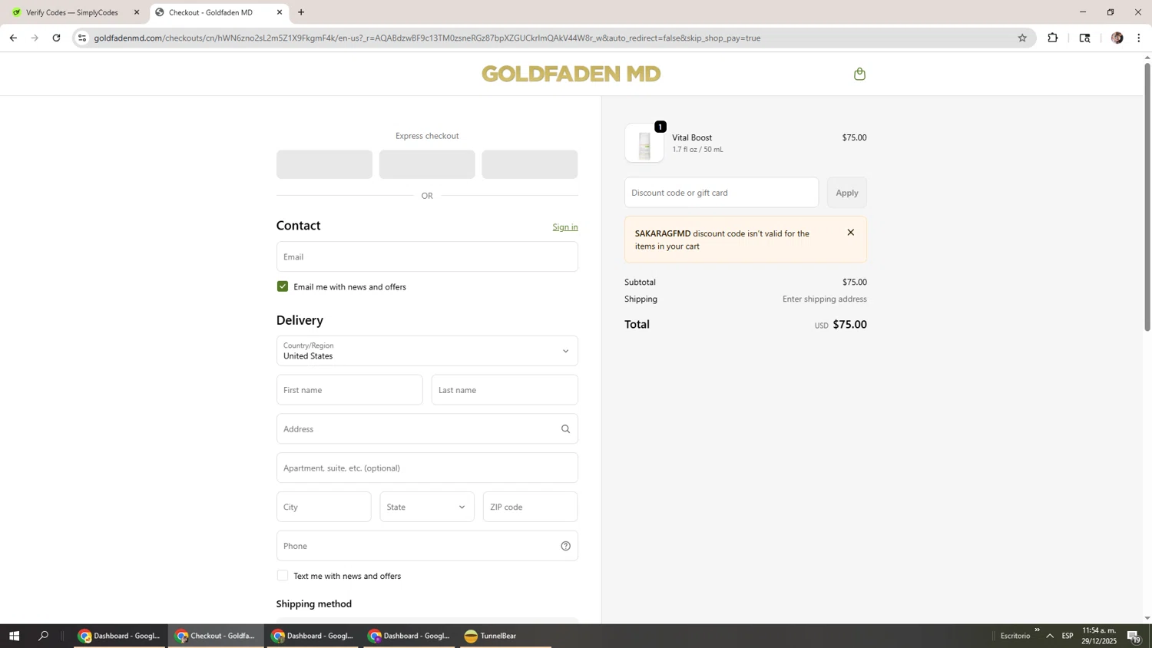Click the Goldfaden MD logo
The width and height of the screenshot is (1152, 648).
pos(571,74)
